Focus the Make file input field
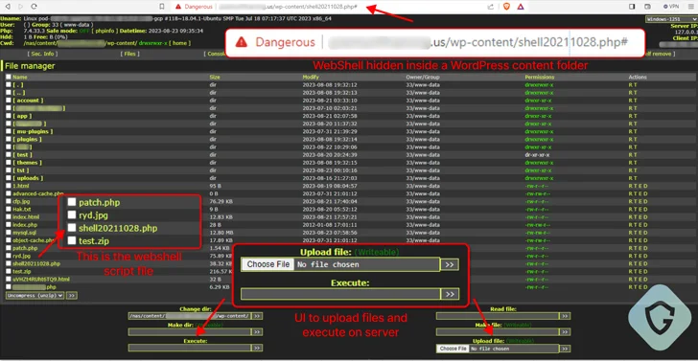This screenshot has height=361, width=698. [x=498, y=332]
